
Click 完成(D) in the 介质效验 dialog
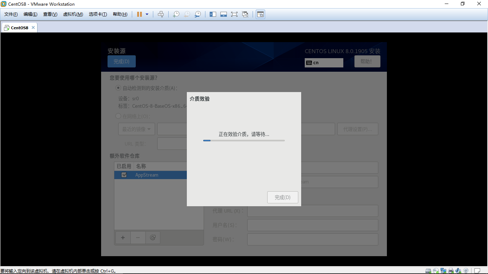coord(283,197)
